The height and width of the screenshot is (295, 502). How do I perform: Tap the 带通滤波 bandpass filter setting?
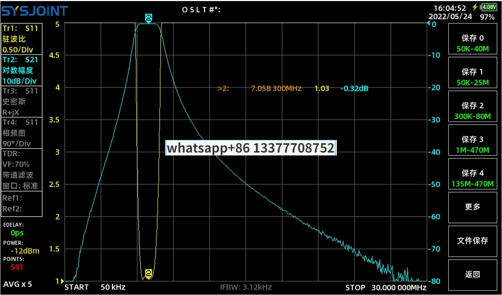[x=18, y=175]
